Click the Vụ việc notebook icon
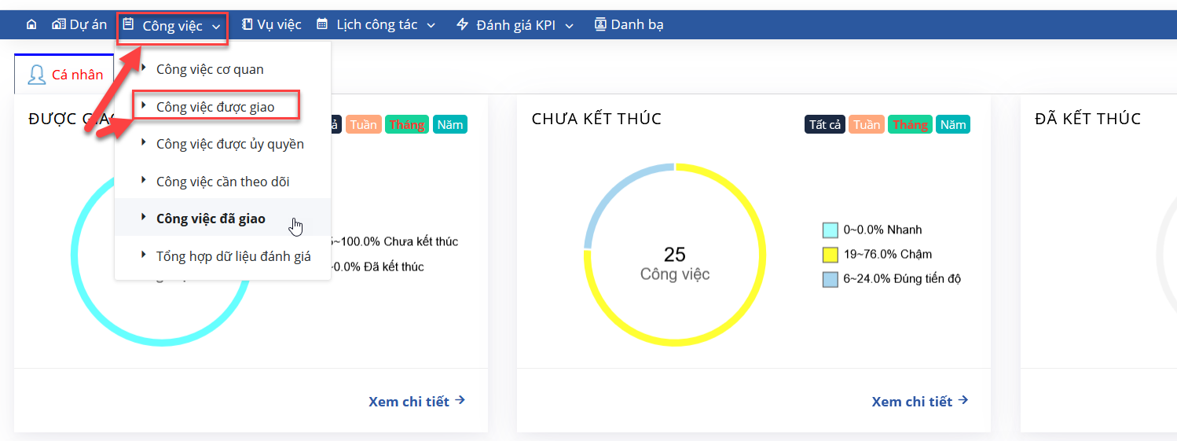This screenshot has height=441, width=1177. (x=247, y=24)
